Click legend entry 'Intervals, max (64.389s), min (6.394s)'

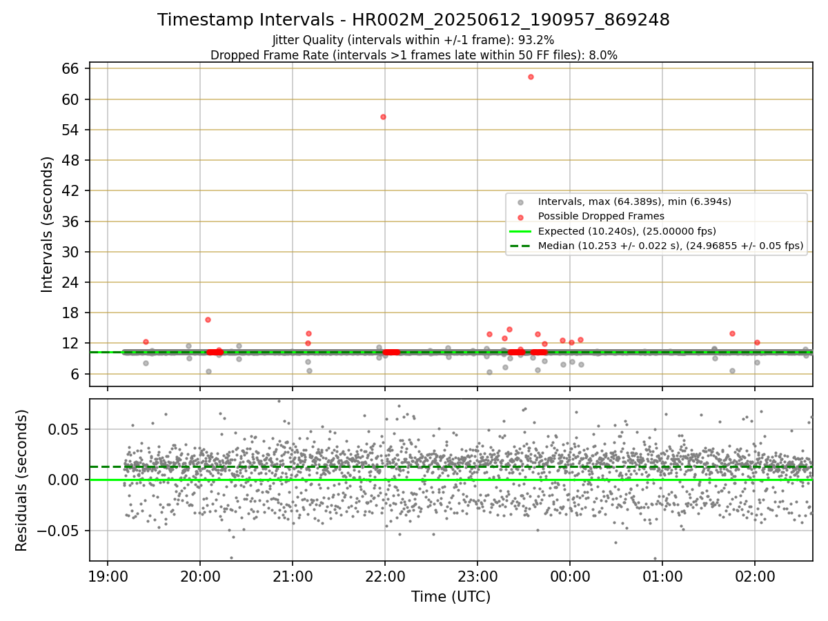tap(634, 201)
